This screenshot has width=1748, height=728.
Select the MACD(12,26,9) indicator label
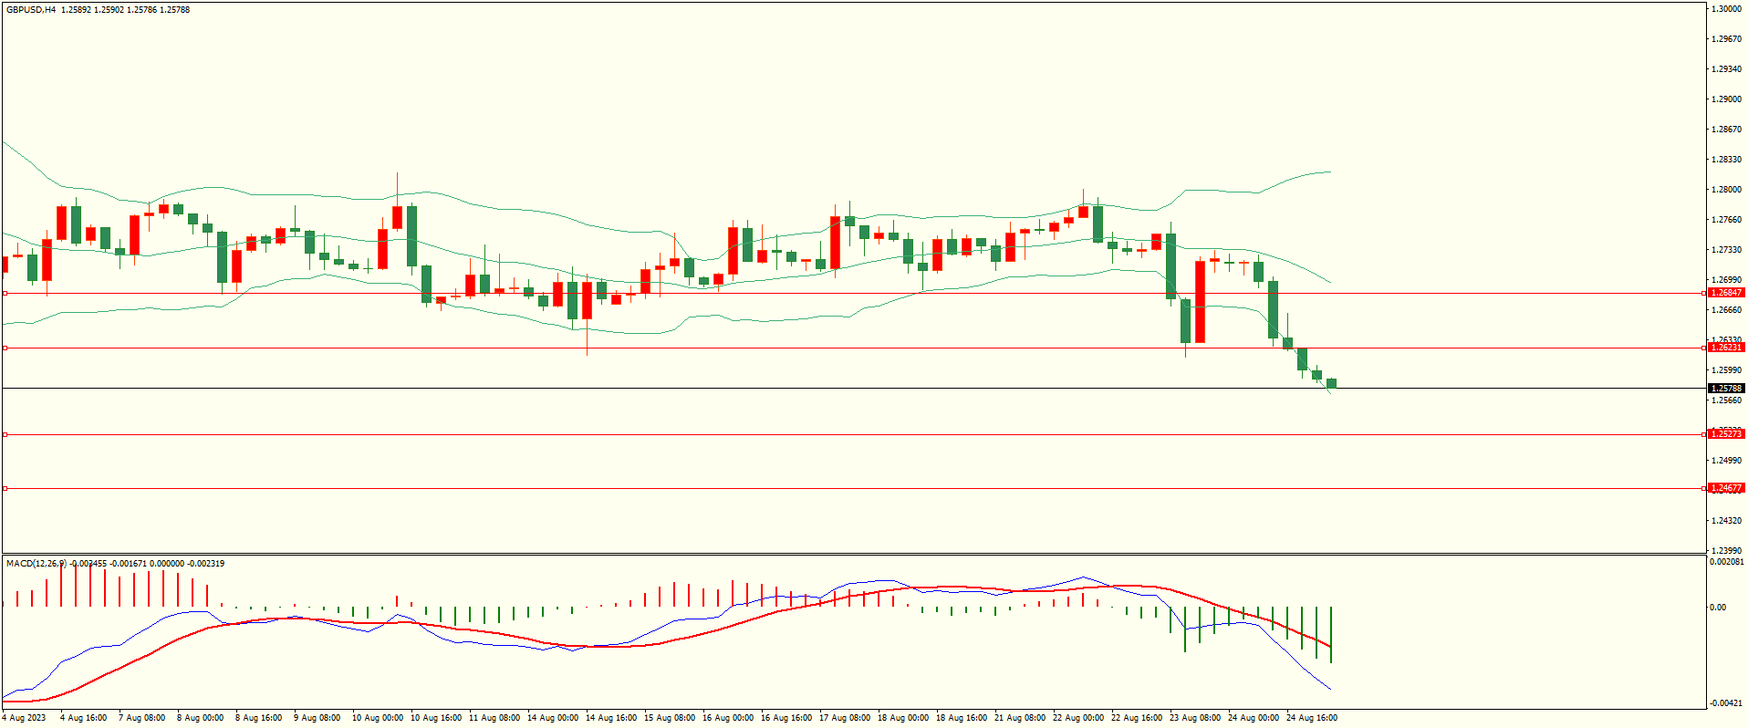(x=36, y=564)
